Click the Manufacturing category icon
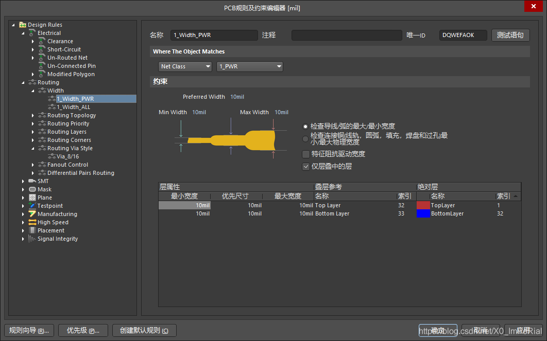The height and width of the screenshot is (341, 547). [x=32, y=214]
